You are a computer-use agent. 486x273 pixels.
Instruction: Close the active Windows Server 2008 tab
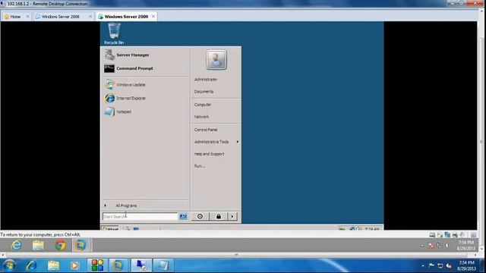(153, 17)
